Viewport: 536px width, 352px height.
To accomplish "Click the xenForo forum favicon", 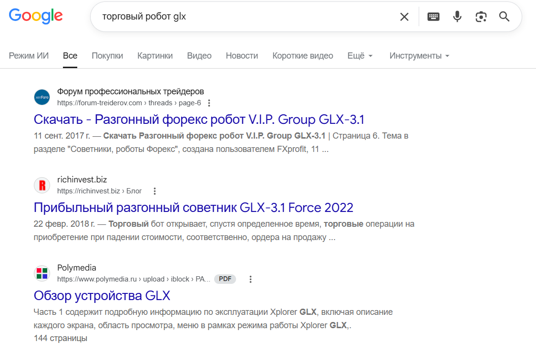I will tap(42, 97).
